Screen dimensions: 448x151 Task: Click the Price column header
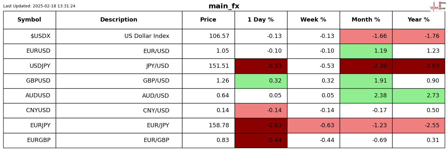pyautogui.click(x=208, y=20)
